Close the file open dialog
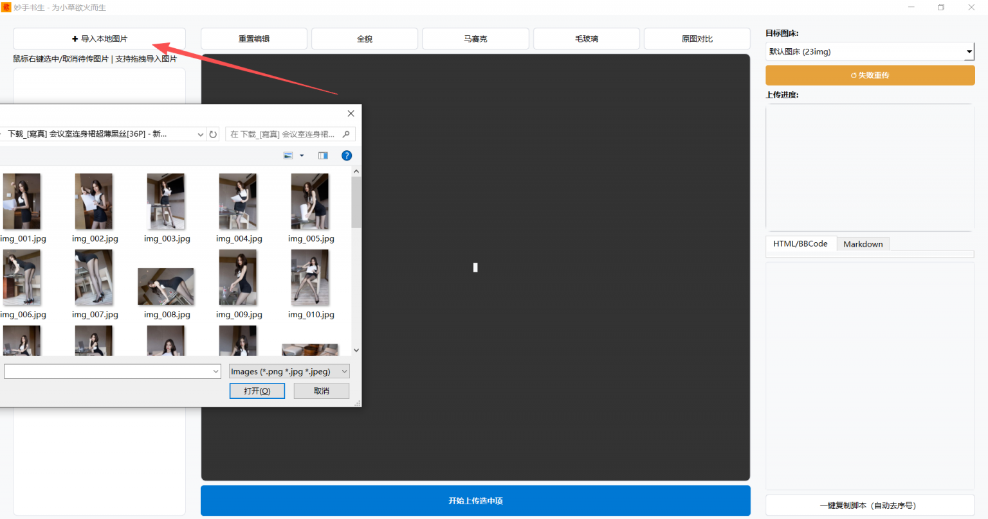 [x=351, y=114]
